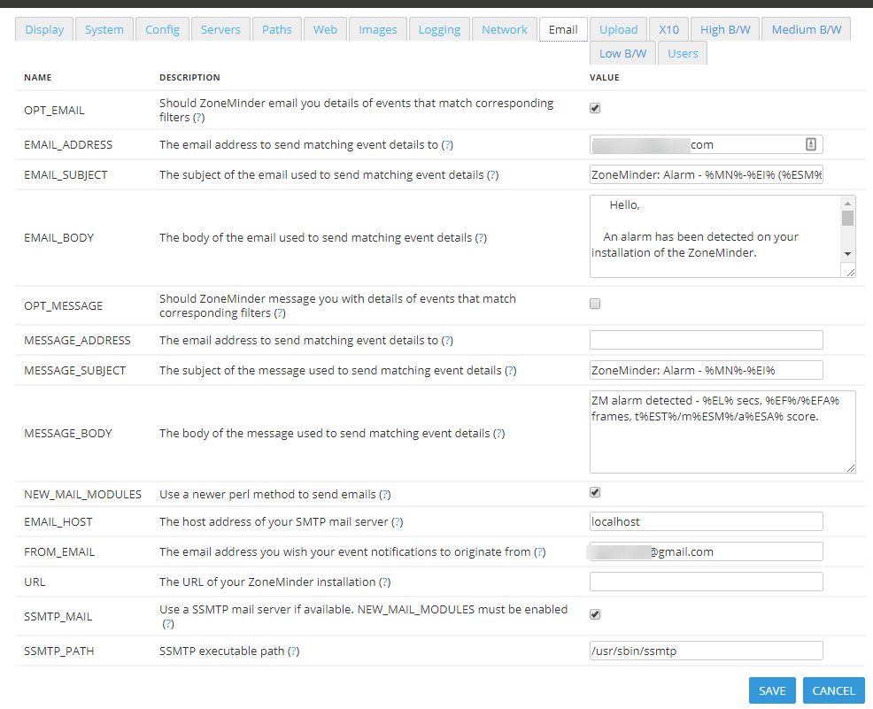Click the DESCRIPTION column header

(x=189, y=77)
